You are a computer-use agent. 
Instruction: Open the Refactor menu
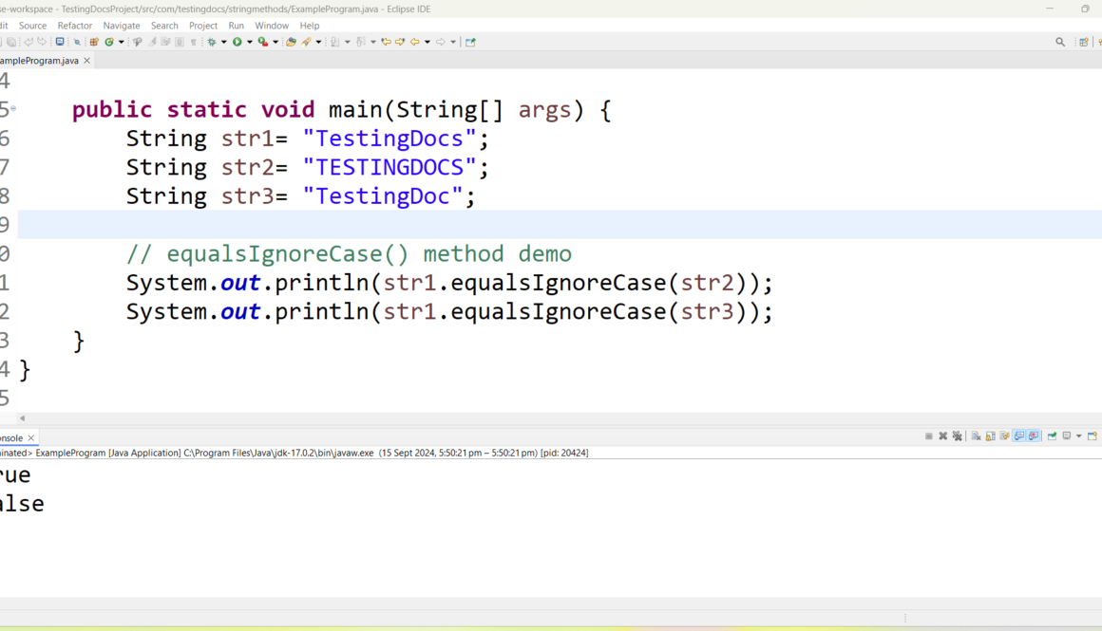[x=75, y=26]
